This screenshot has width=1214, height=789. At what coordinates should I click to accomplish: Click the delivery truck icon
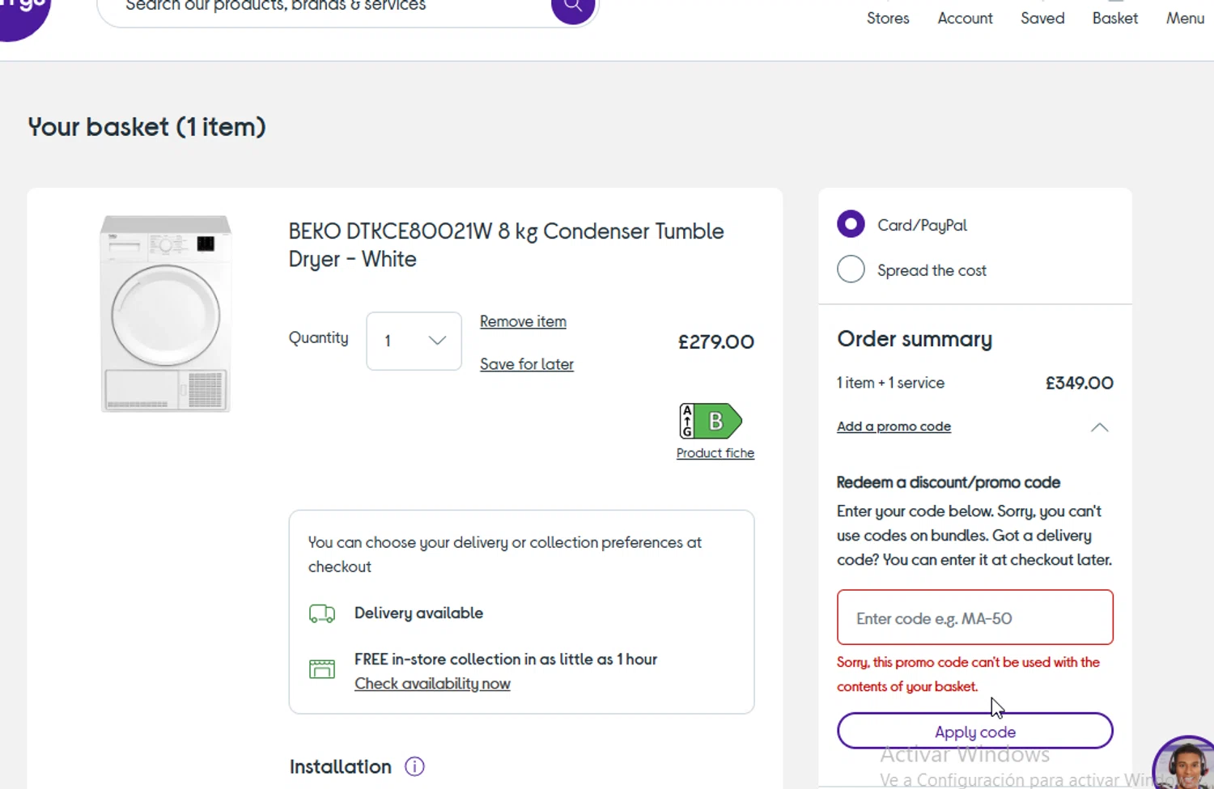[322, 613]
